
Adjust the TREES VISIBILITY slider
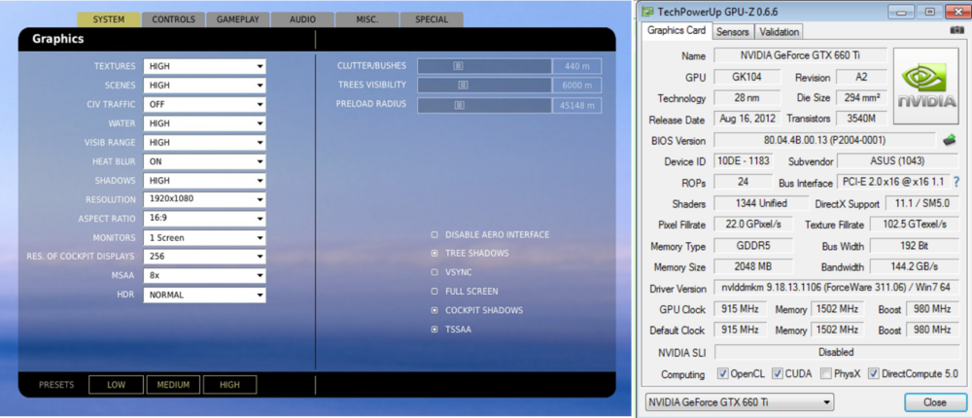point(483,85)
